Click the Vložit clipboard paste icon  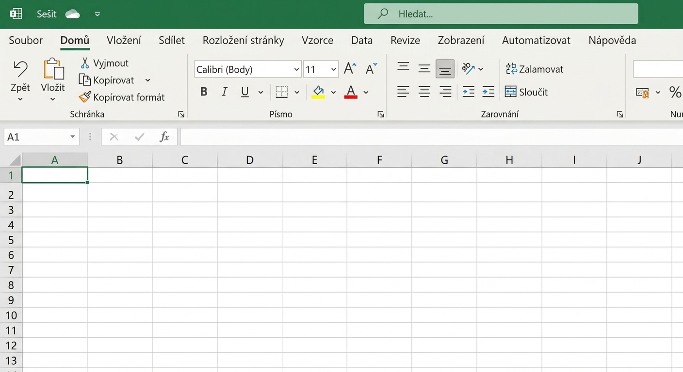pos(53,69)
